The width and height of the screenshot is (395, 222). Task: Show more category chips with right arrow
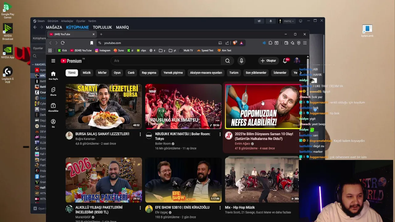[300, 73]
